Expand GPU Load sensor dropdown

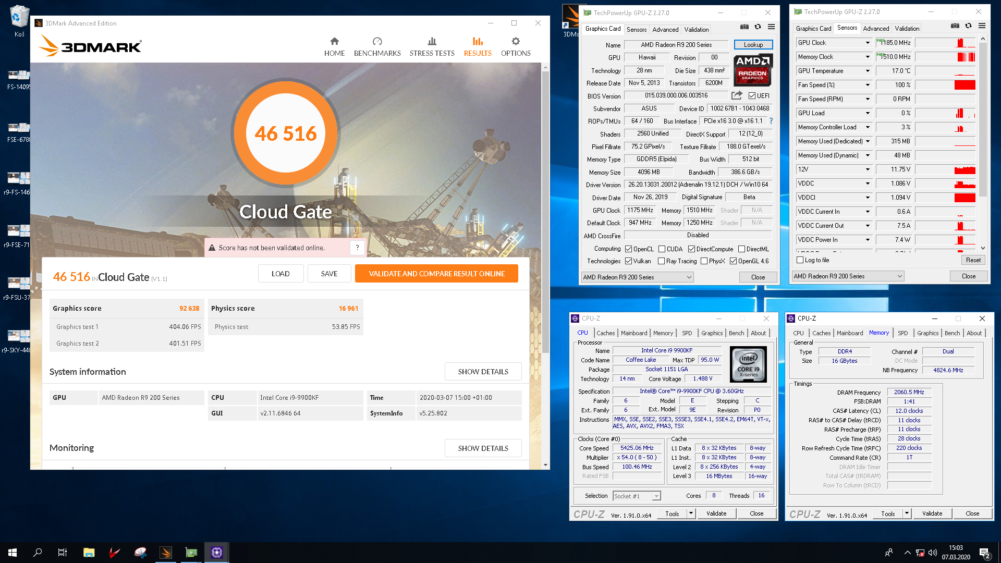click(868, 113)
